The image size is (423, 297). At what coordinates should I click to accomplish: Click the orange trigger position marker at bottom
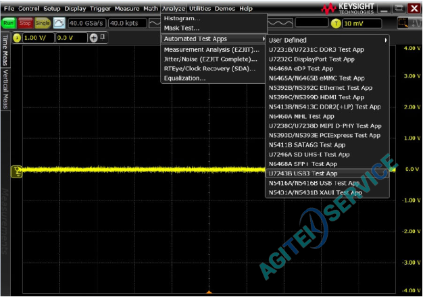point(209,293)
